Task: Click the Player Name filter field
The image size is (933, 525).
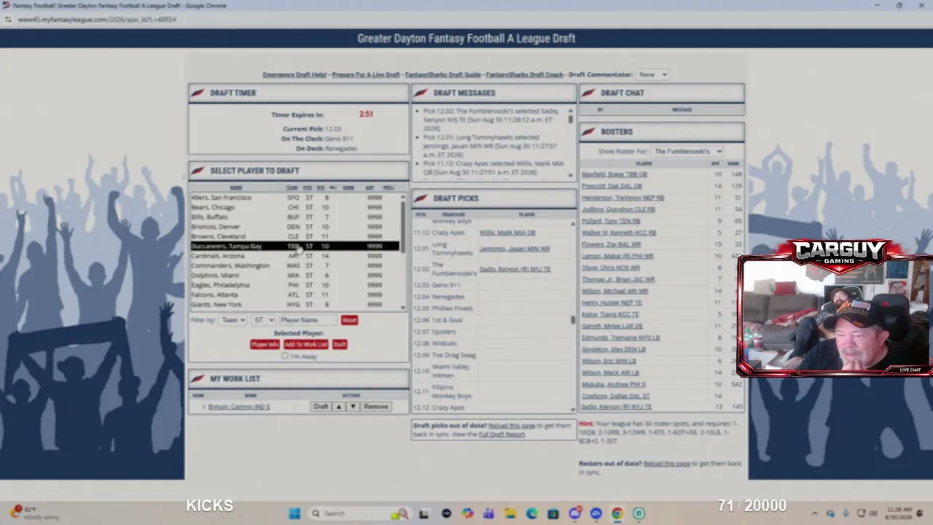Action: click(x=308, y=320)
